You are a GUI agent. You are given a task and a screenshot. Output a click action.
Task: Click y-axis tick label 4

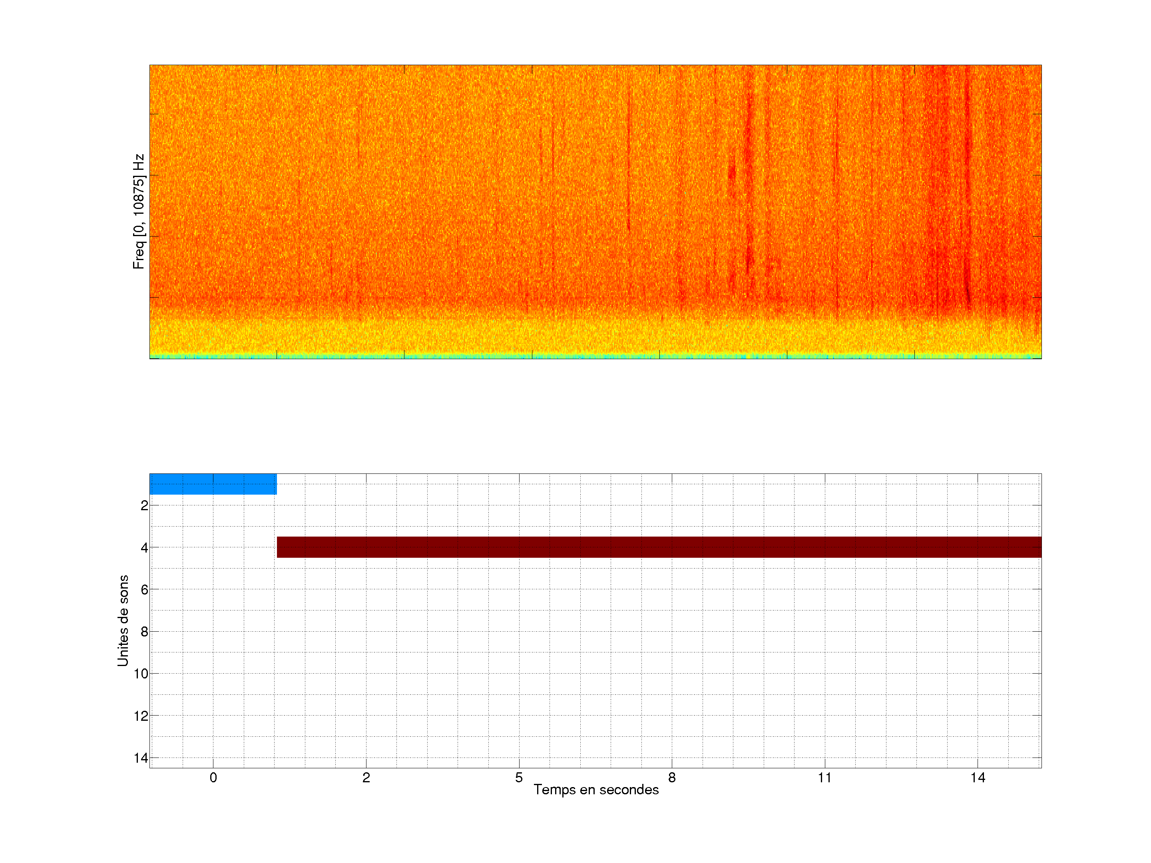point(144,548)
